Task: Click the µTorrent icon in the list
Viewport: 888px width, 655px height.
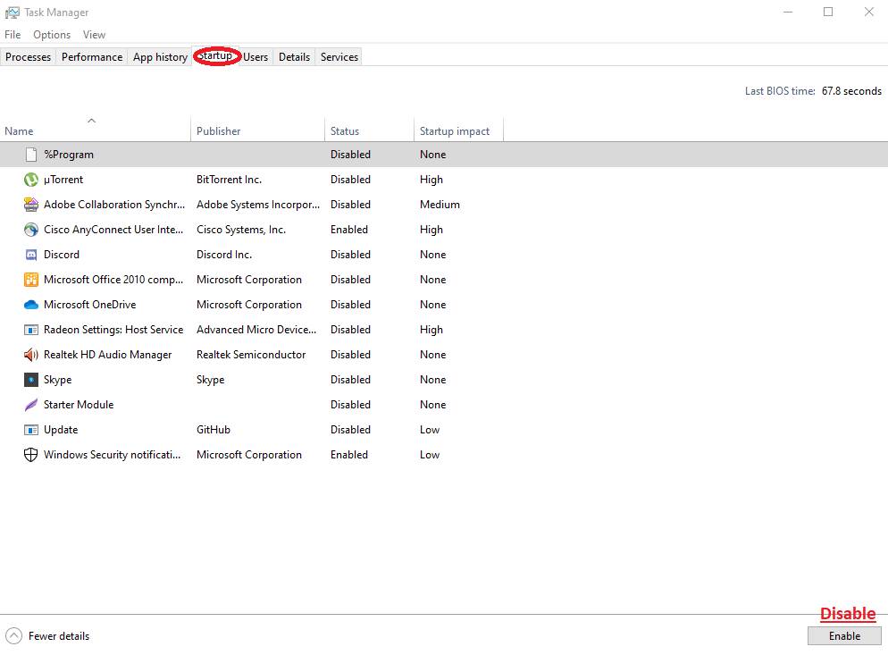Action: click(31, 180)
